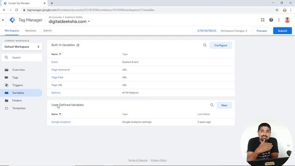This screenshot has height=166, width=295.
Task: Open Chrome three-dot menu
Action: click(291, 10)
